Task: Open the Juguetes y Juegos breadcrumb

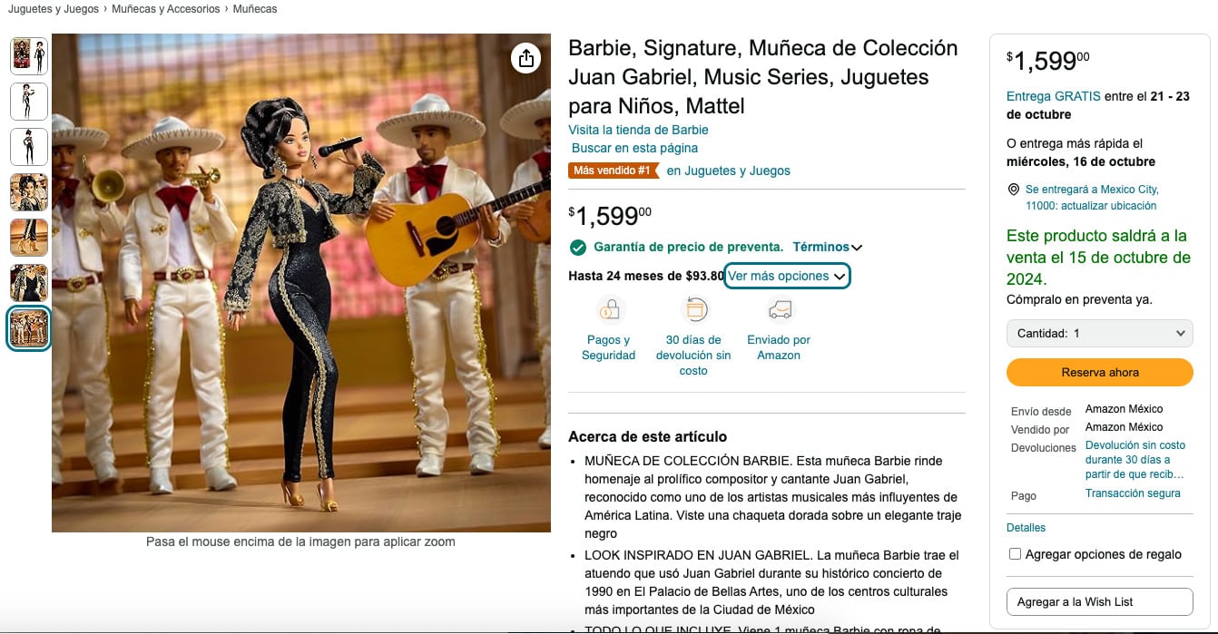Action: click(x=54, y=9)
